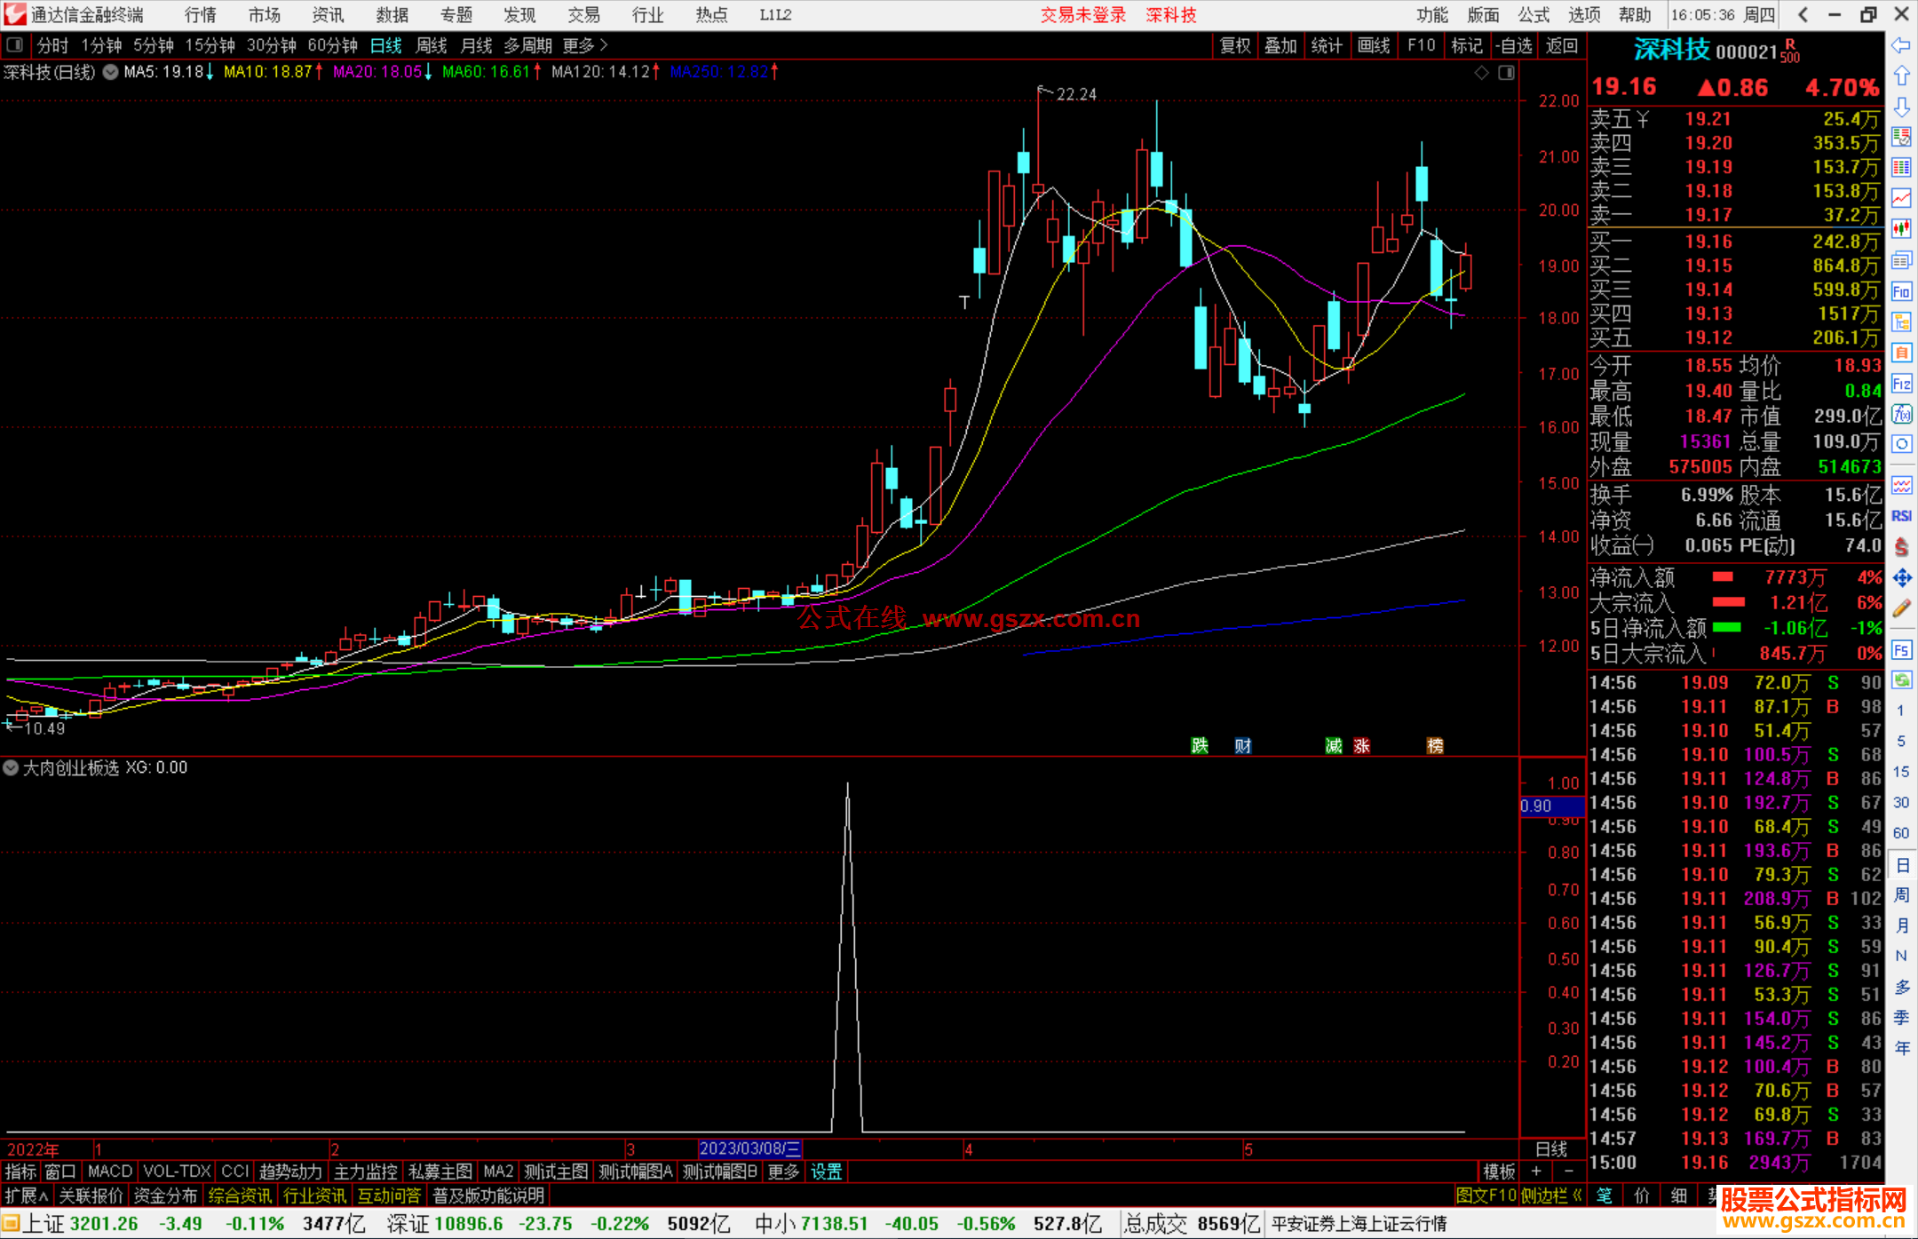Collapse the sidebar with 侧边栏 《
This screenshot has height=1239, width=1918.
pos(1551,1196)
